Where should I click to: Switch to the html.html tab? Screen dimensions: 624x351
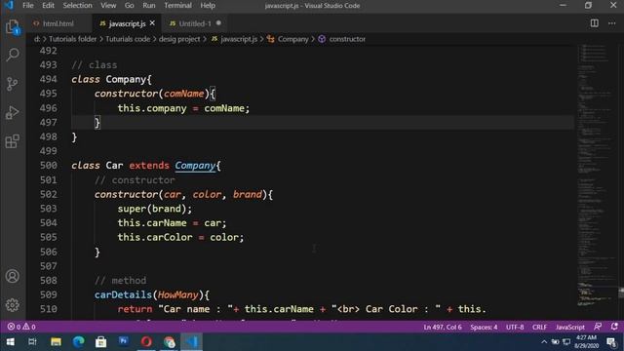coord(58,23)
